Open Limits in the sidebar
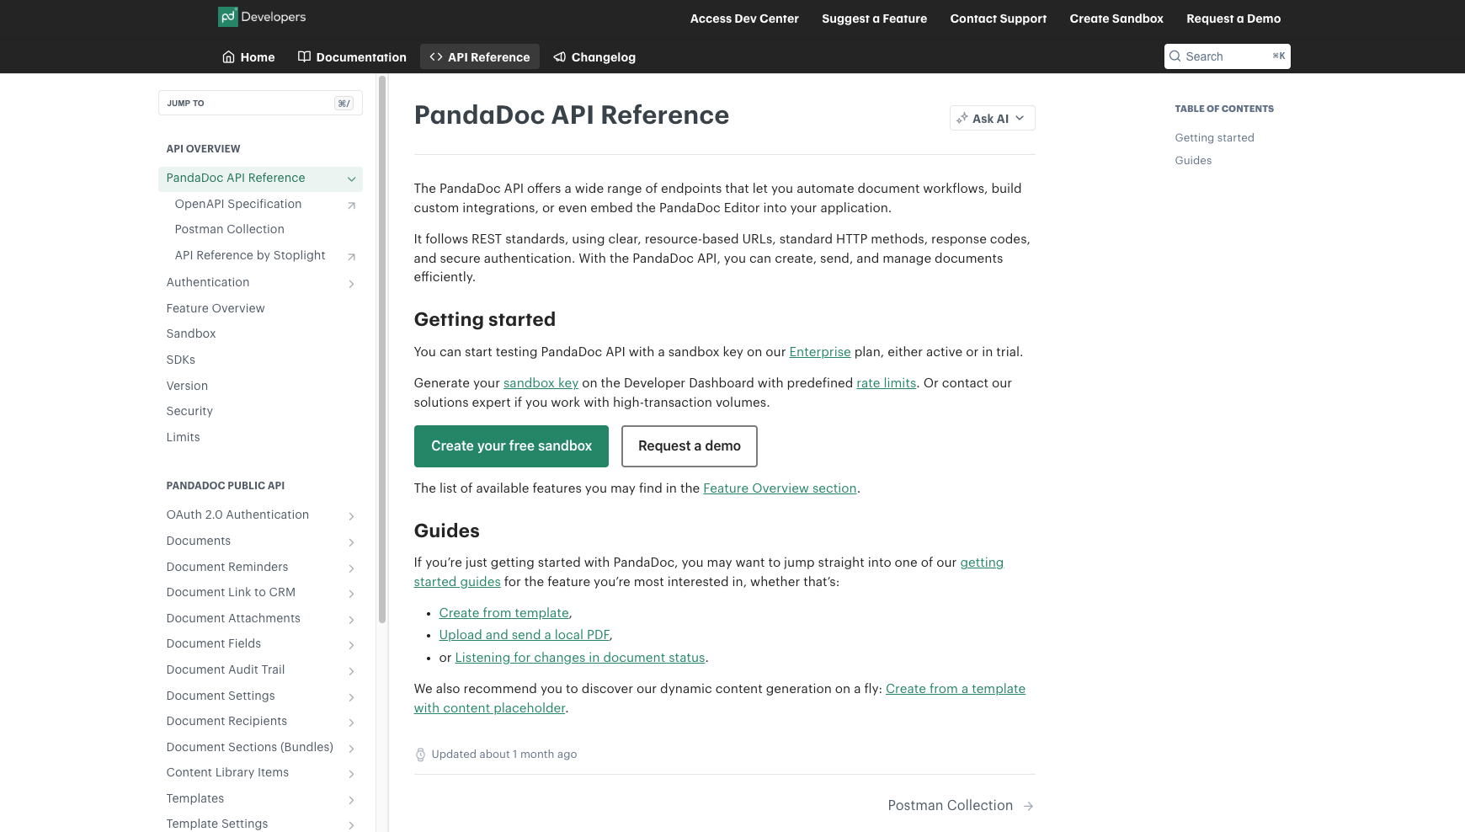The height and width of the screenshot is (832, 1465). [x=183, y=437]
